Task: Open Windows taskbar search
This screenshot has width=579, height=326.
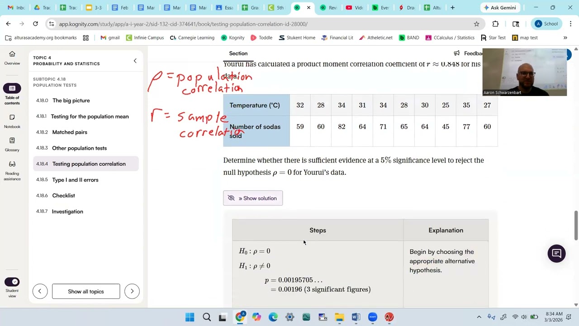Action: (206, 317)
